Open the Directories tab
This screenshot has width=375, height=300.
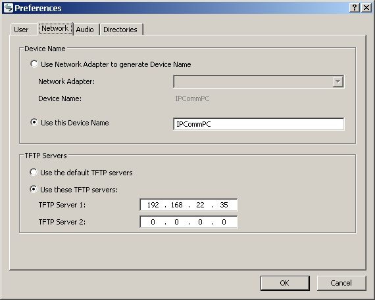(x=120, y=30)
